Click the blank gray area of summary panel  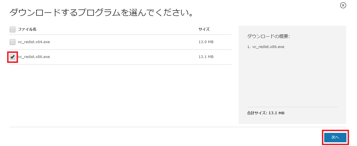click(292, 77)
